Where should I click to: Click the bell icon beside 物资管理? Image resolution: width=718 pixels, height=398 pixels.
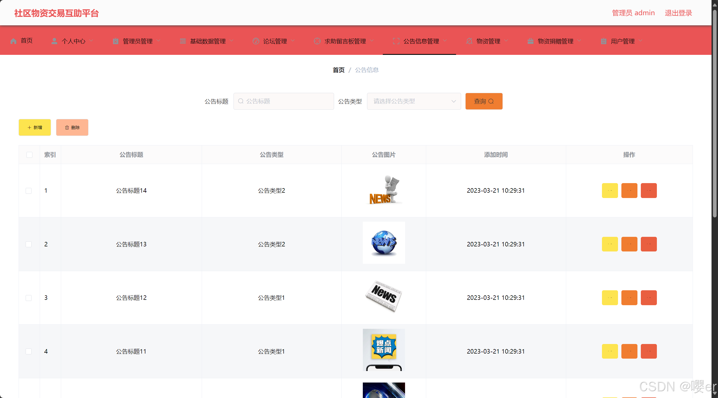(469, 41)
